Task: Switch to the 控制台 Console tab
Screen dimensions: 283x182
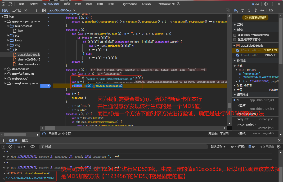Action: [34, 4]
